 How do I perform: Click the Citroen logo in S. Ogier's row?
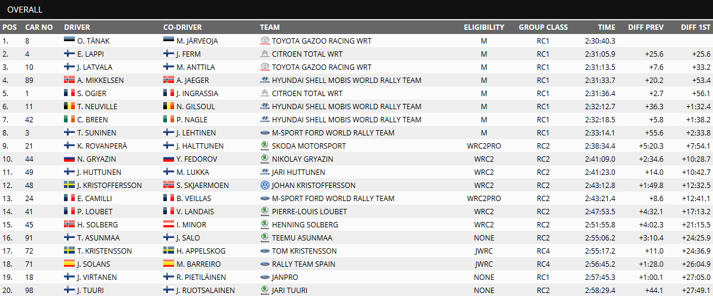coord(264,94)
